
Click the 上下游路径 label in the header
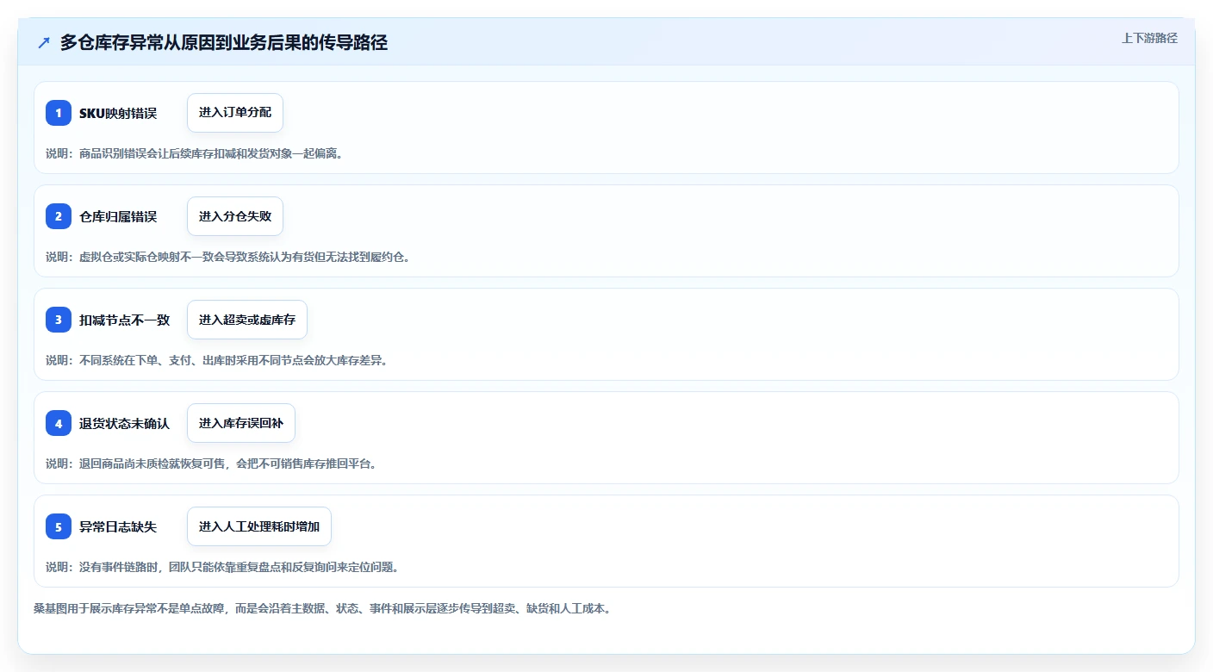coord(1149,38)
